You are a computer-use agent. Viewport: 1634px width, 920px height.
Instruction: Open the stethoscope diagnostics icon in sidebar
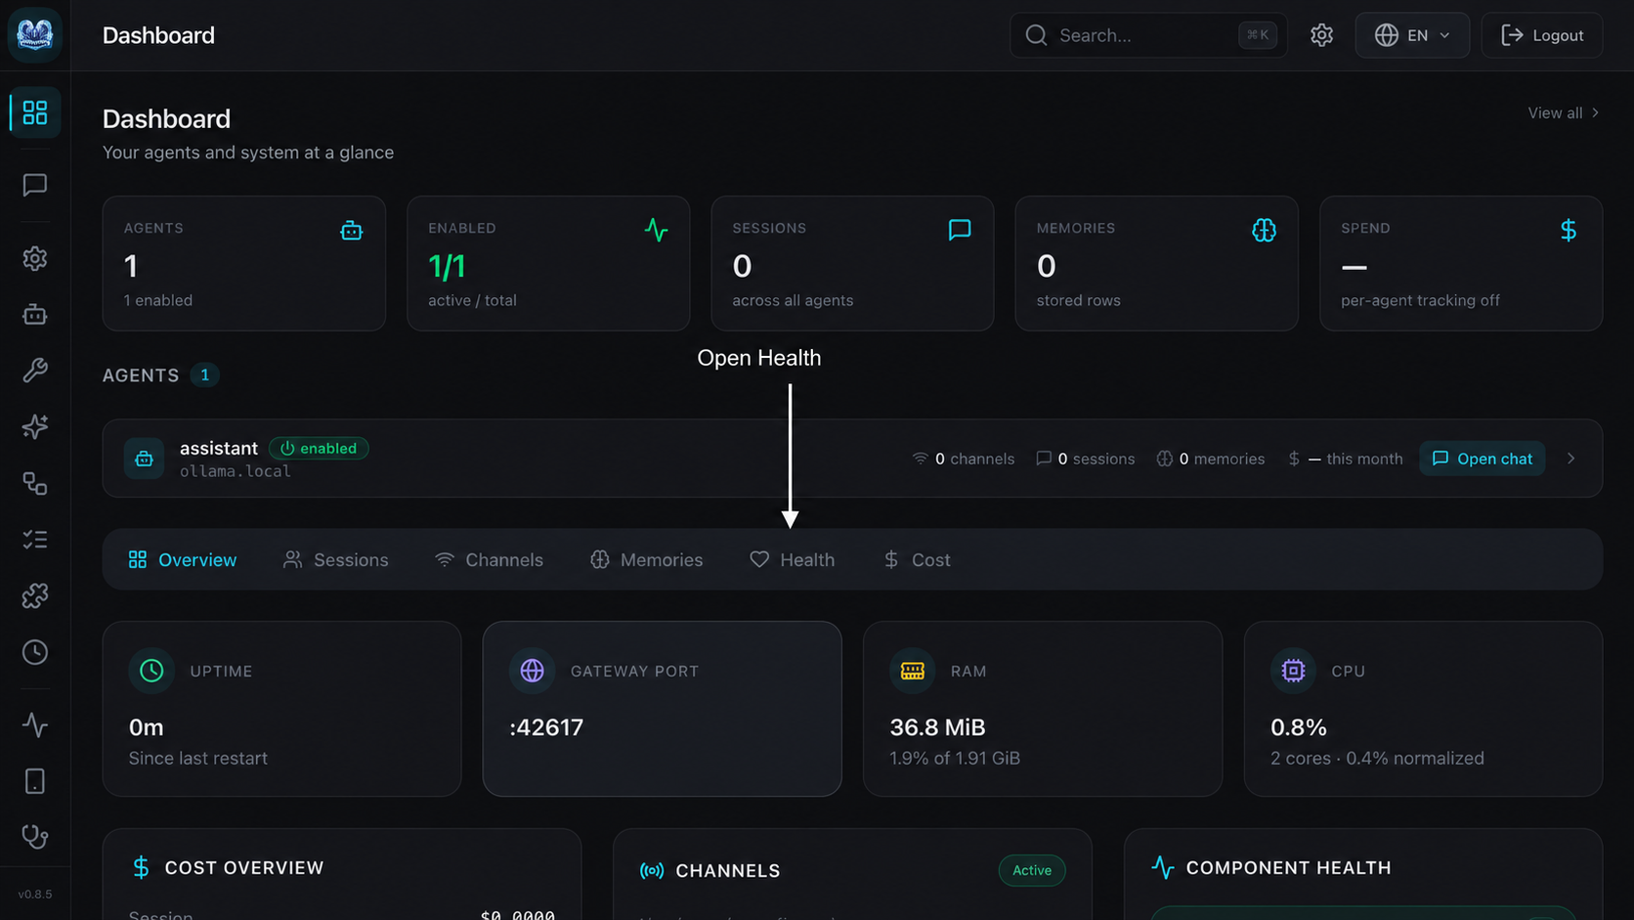pos(35,837)
